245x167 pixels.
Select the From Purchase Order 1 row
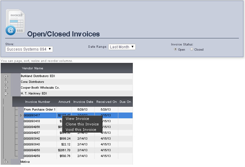pyautogui.click(x=40, y=110)
